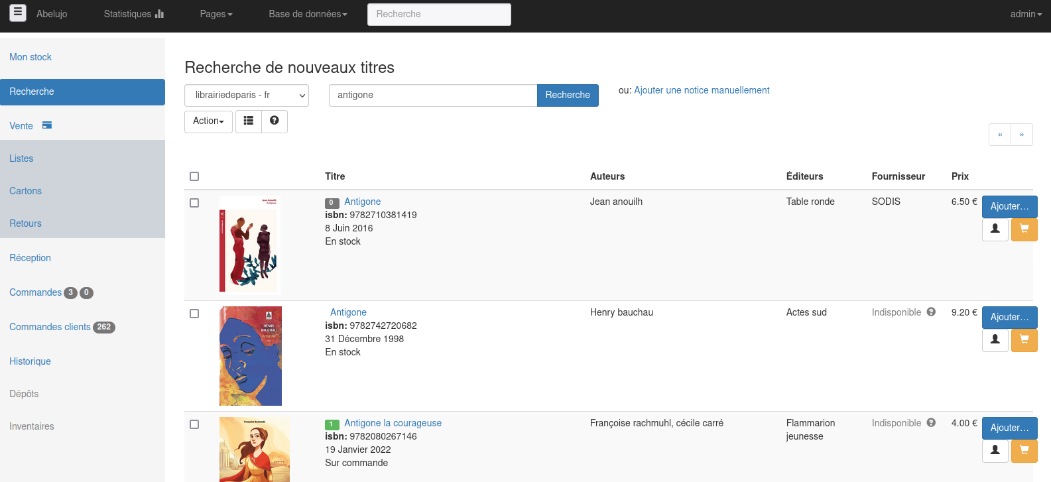The height and width of the screenshot is (482, 1051).
Task: Open Statistiques bar chart page
Action: pyautogui.click(x=133, y=14)
